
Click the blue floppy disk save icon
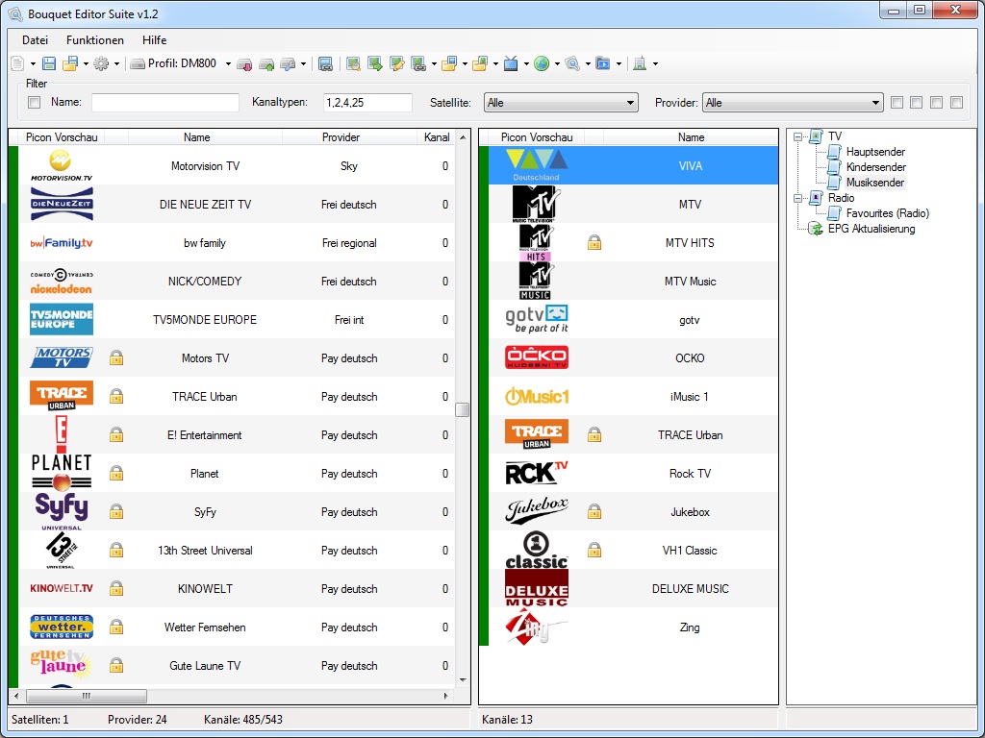pyautogui.click(x=49, y=63)
